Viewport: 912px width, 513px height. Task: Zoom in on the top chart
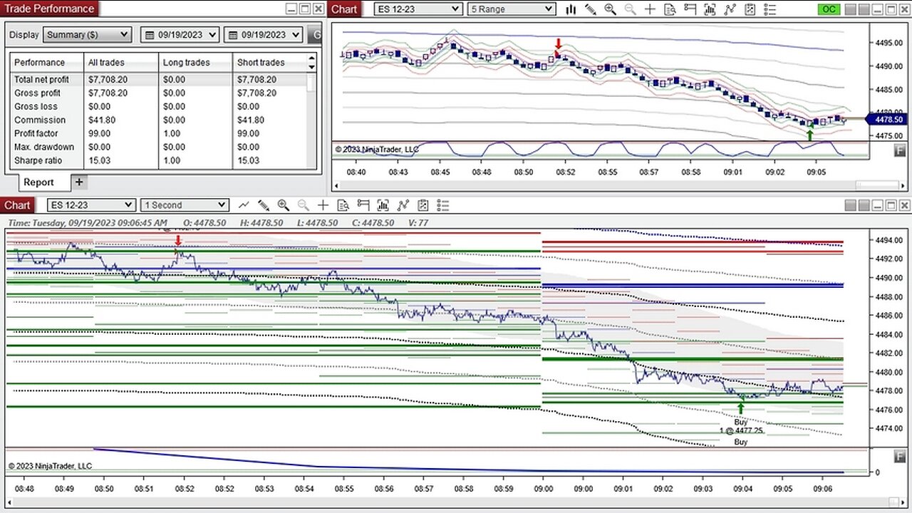click(610, 9)
